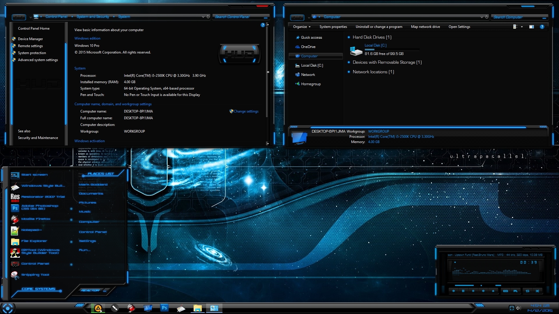The image size is (559, 314).
Task: Click the Snipping Tool icon
Action: pyautogui.click(x=15, y=274)
